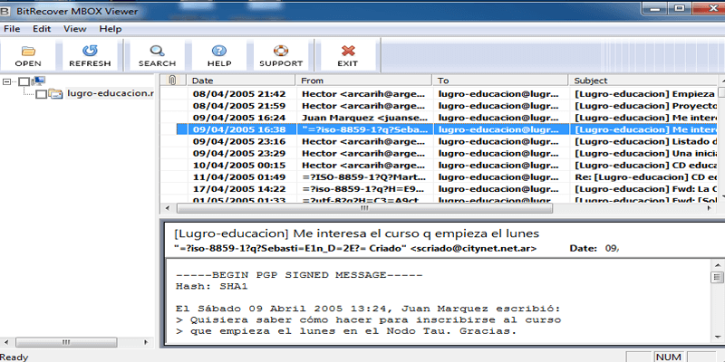Tick the lugro-educacion folder checkbox
Image resolution: width=725 pixels, height=362 pixels.
(41, 94)
